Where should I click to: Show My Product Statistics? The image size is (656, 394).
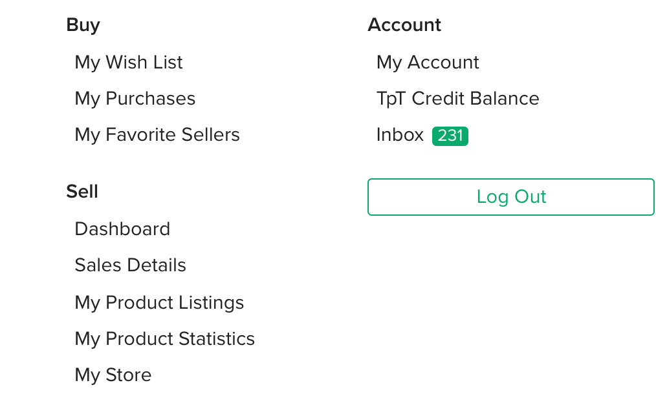[164, 338]
